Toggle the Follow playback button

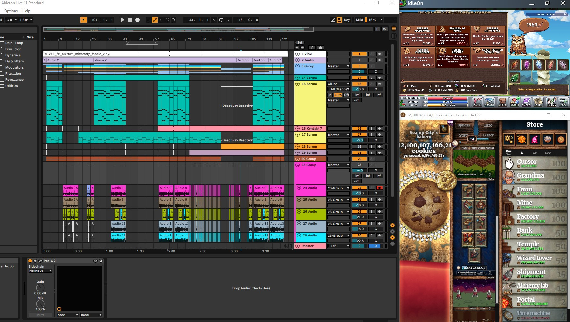coord(84,20)
